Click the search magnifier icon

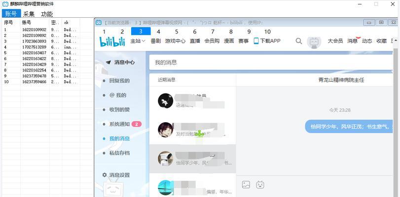coord(299,41)
